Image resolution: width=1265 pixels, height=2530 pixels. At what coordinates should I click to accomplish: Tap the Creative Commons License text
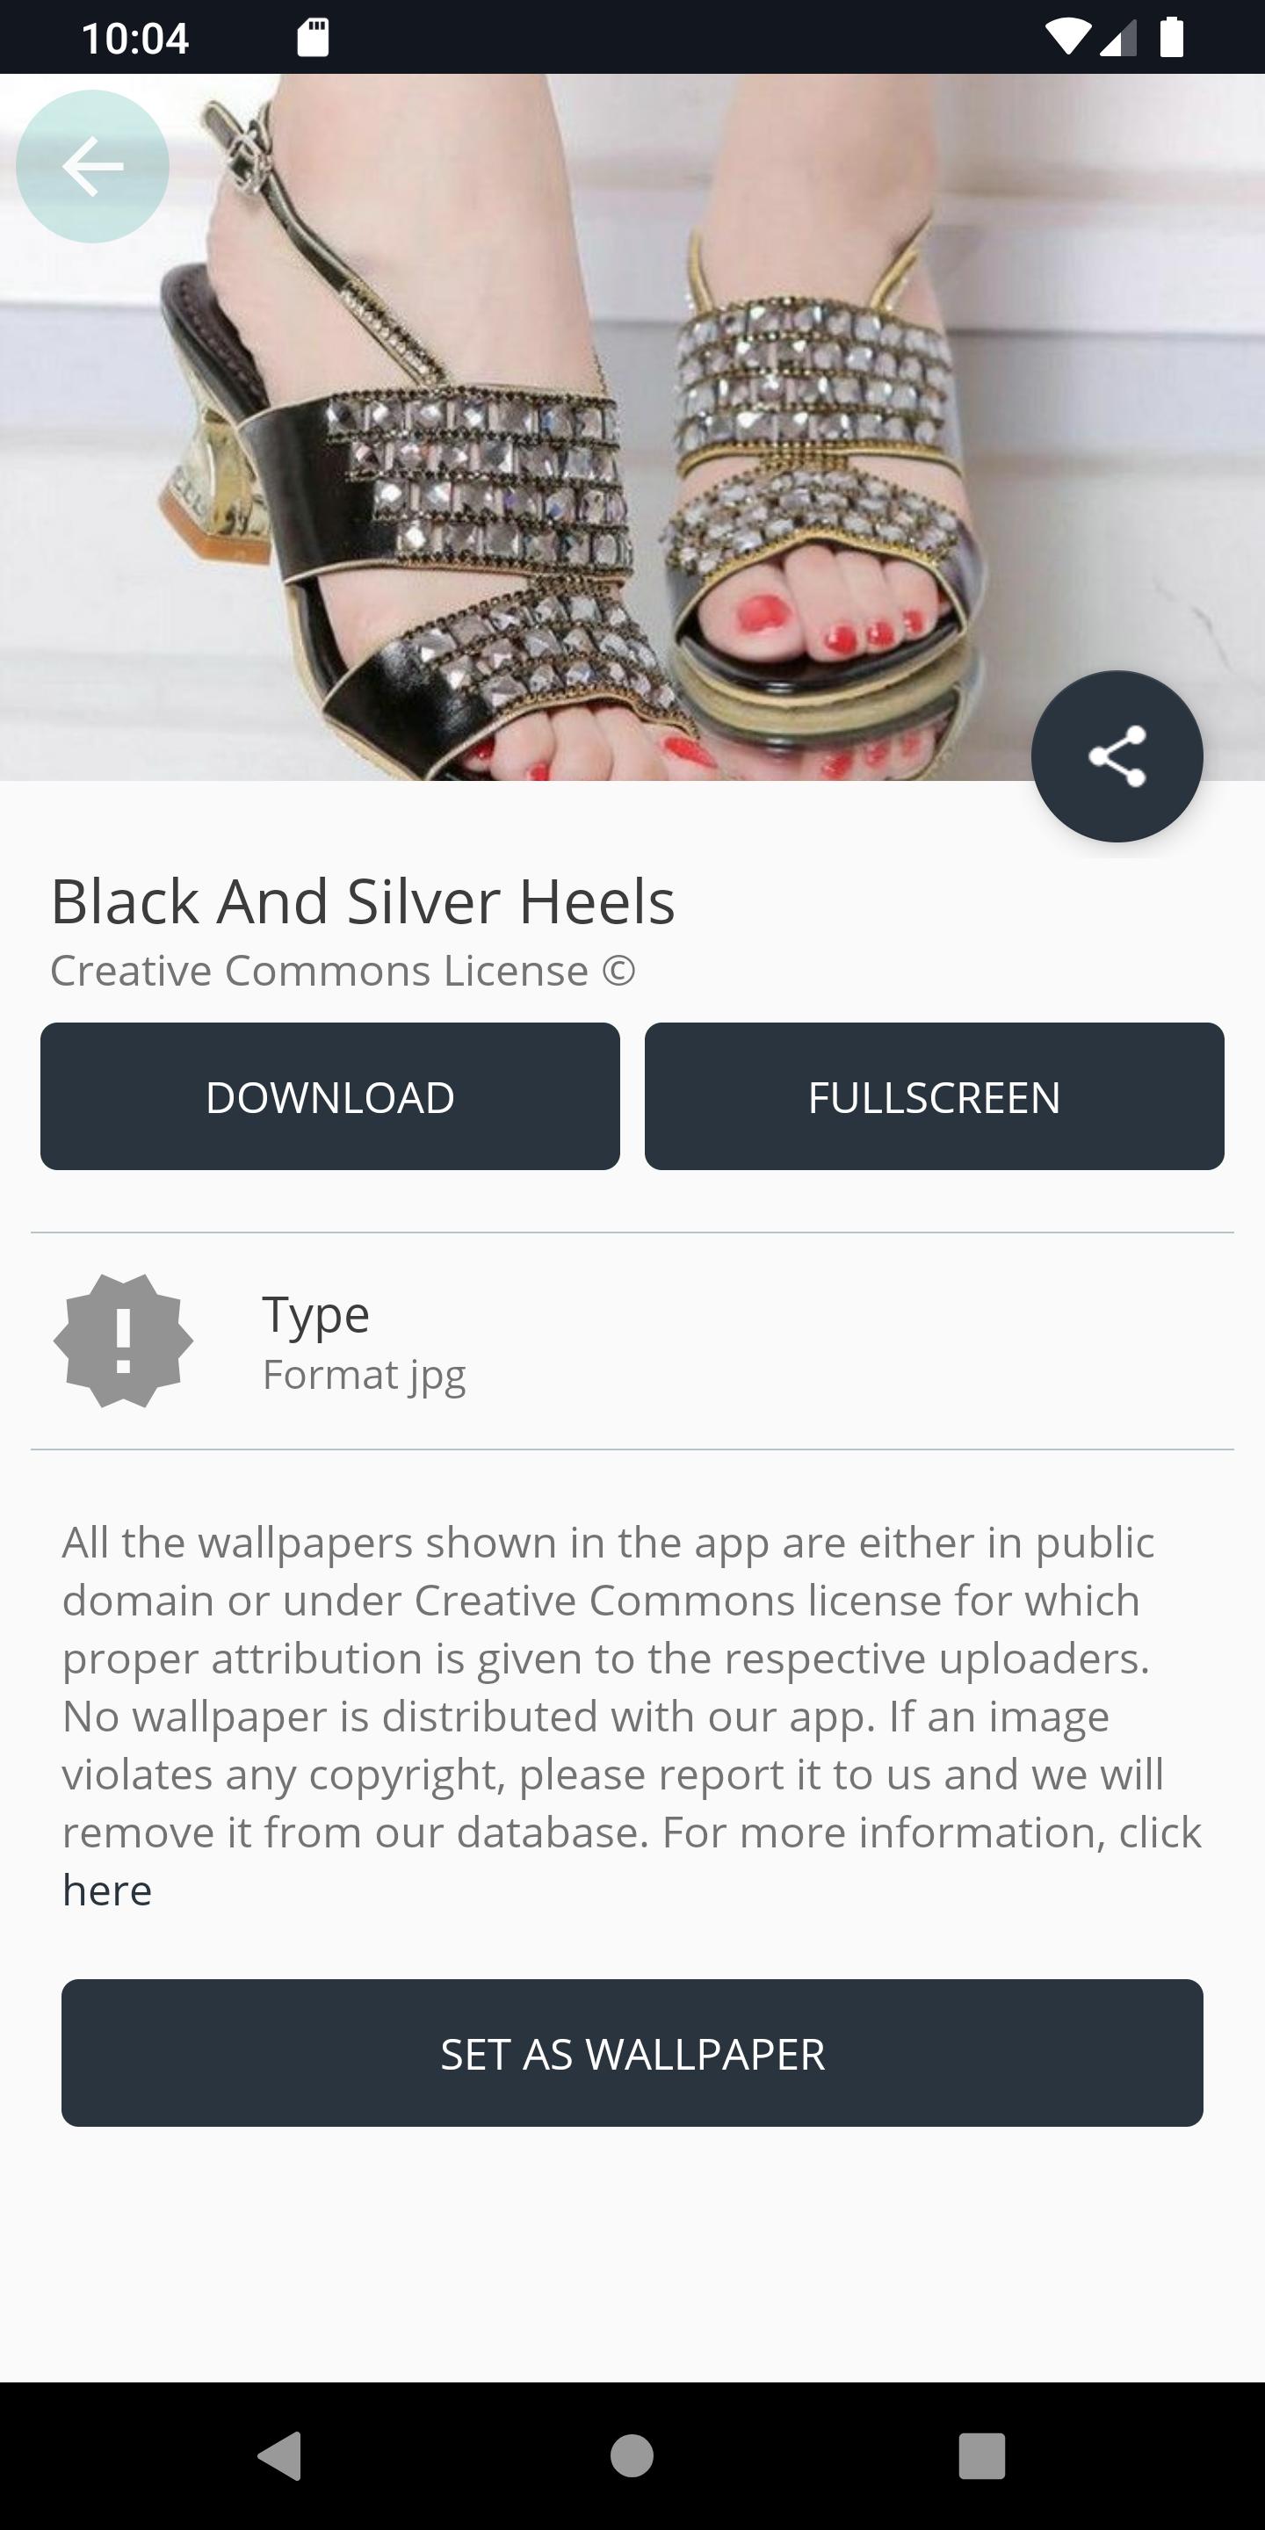(343, 971)
